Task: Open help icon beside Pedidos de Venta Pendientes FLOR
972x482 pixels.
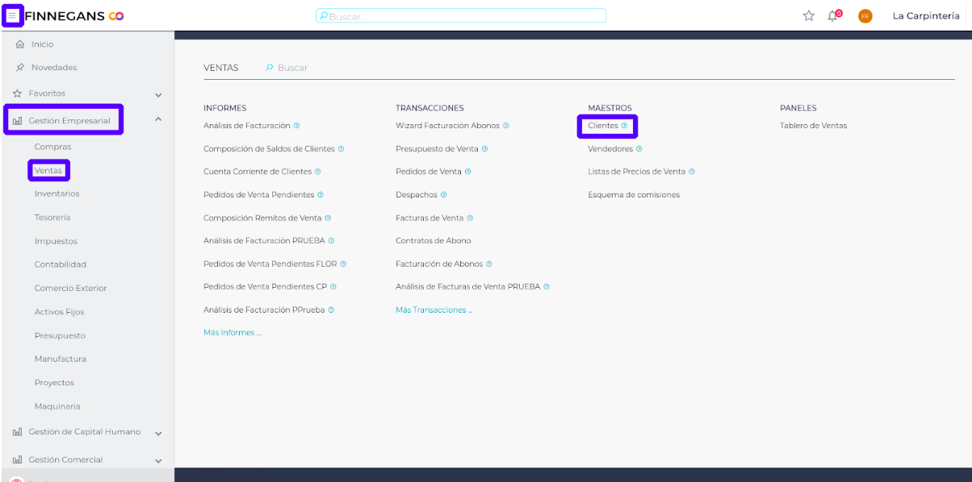Action: [344, 264]
